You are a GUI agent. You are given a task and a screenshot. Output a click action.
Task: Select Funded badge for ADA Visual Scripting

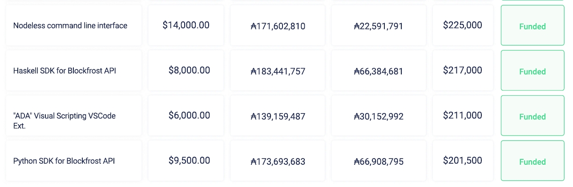(532, 117)
